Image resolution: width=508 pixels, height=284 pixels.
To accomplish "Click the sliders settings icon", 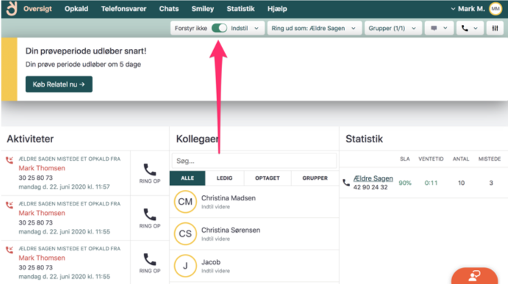I will coord(495,28).
